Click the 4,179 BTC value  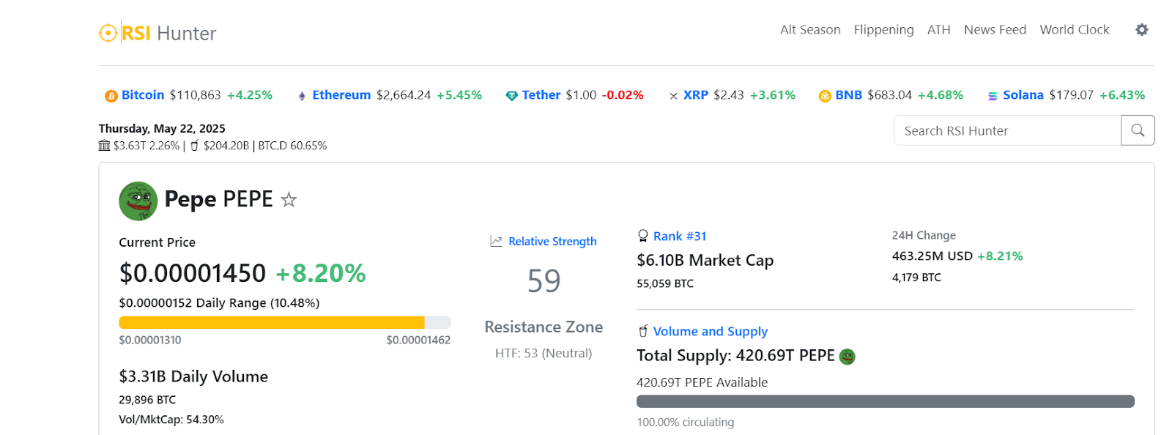[916, 278]
